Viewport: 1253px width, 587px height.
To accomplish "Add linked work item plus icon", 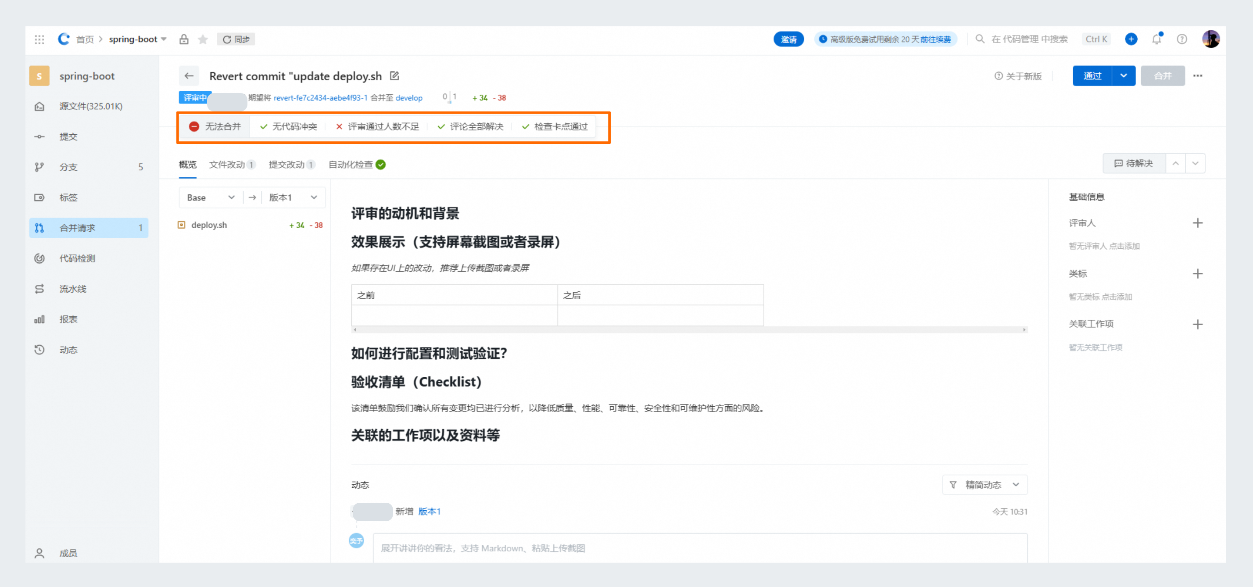I will point(1198,324).
